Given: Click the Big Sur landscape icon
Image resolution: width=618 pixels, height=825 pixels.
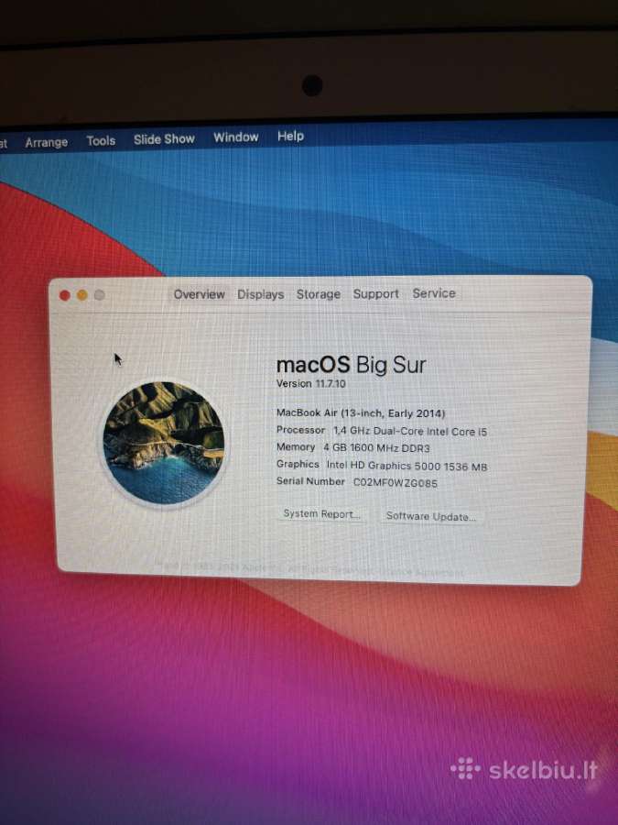Looking at the screenshot, I should point(164,443).
